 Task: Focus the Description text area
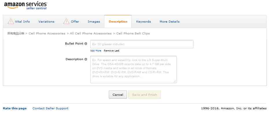point(133,69)
